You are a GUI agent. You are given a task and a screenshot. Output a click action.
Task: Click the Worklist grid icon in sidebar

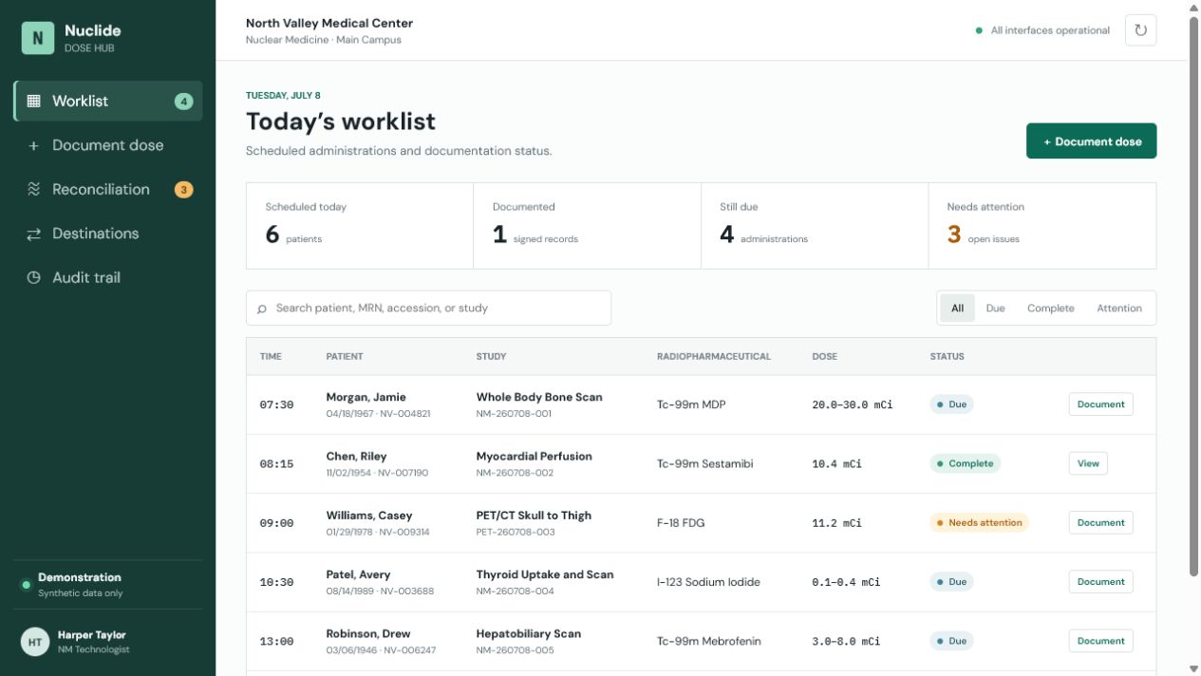click(x=33, y=101)
